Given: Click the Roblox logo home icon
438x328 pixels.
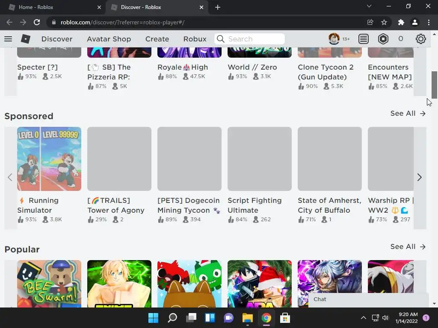Looking at the screenshot, I should click(x=25, y=39).
